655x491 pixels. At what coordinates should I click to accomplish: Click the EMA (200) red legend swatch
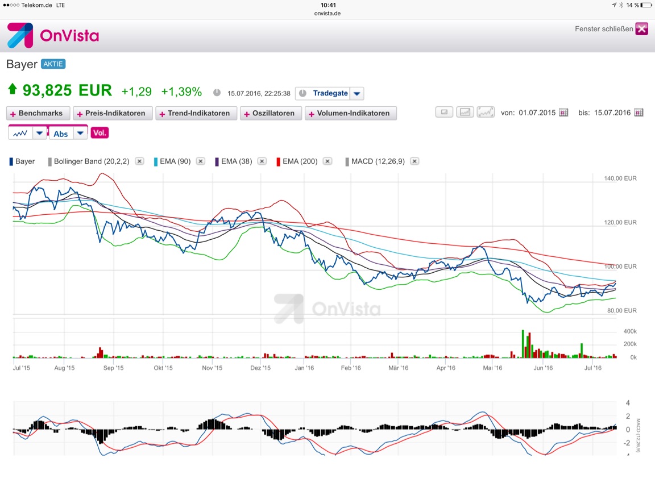(x=278, y=161)
